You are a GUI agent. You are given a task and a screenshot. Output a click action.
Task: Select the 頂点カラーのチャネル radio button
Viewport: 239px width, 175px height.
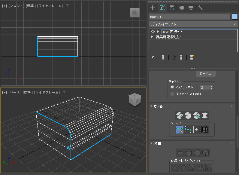click(172, 94)
